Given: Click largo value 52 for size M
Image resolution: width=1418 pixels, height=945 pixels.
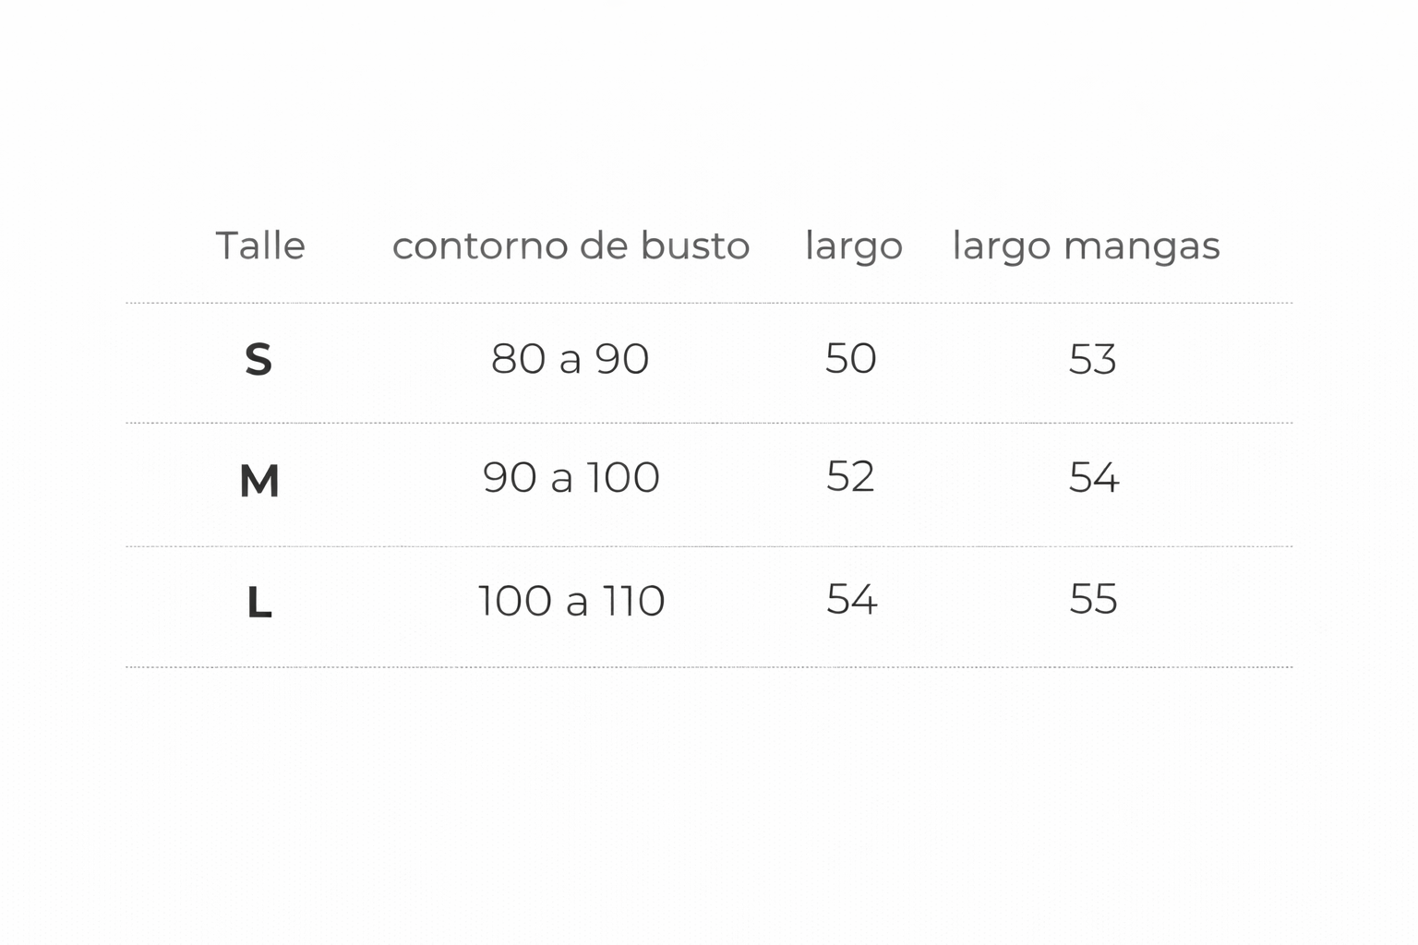Looking at the screenshot, I should [x=850, y=477].
